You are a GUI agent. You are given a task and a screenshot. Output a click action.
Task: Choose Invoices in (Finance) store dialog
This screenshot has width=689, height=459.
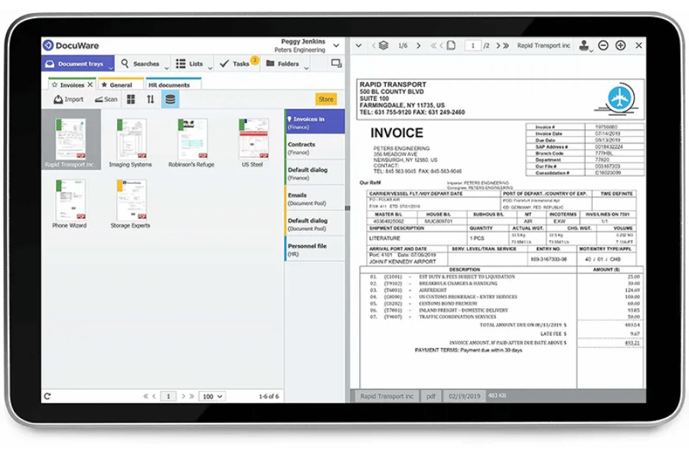tap(315, 122)
